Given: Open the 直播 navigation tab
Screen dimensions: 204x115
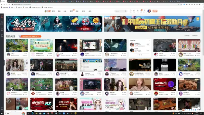Looking at the screenshot, I should (x=59, y=11).
